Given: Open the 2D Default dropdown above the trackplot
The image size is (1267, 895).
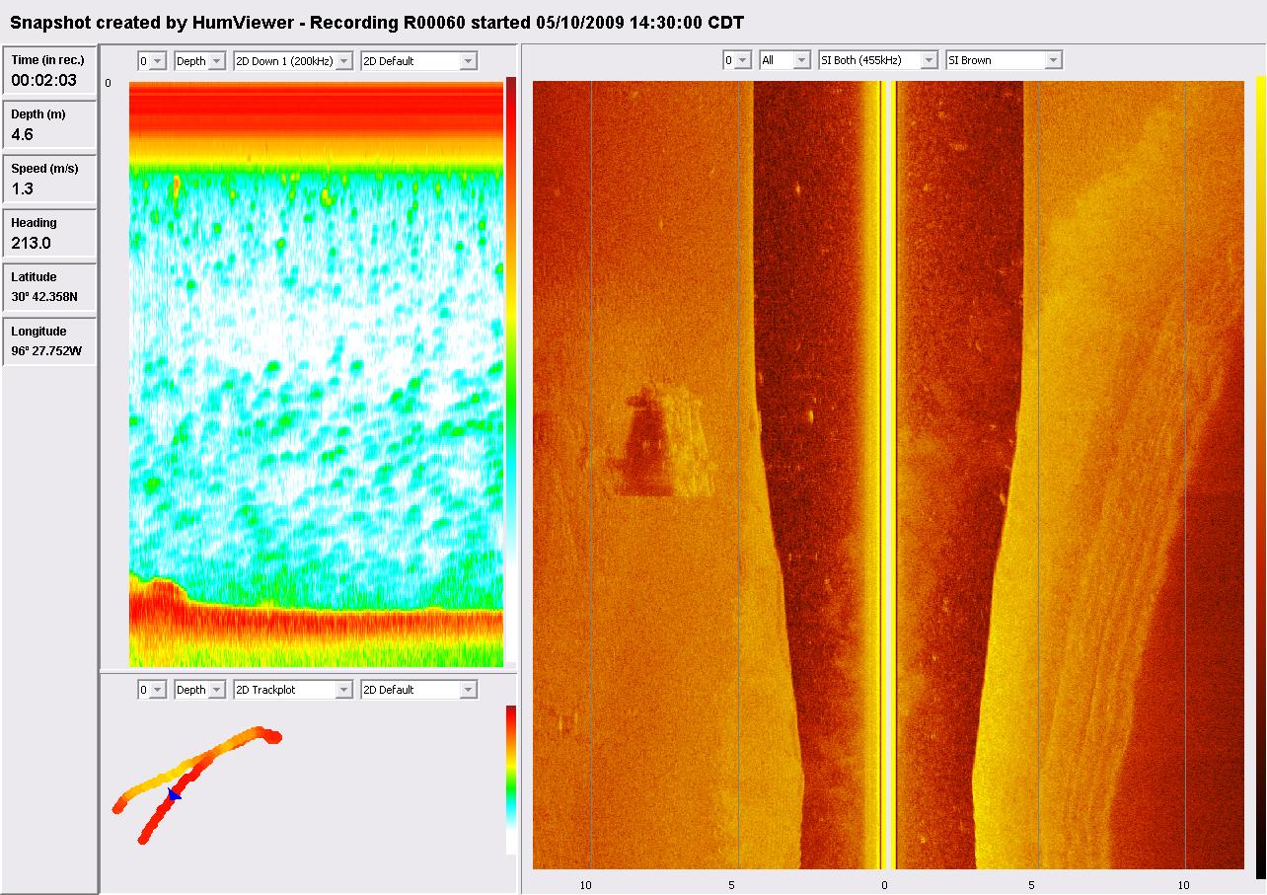Looking at the screenshot, I should 418,690.
